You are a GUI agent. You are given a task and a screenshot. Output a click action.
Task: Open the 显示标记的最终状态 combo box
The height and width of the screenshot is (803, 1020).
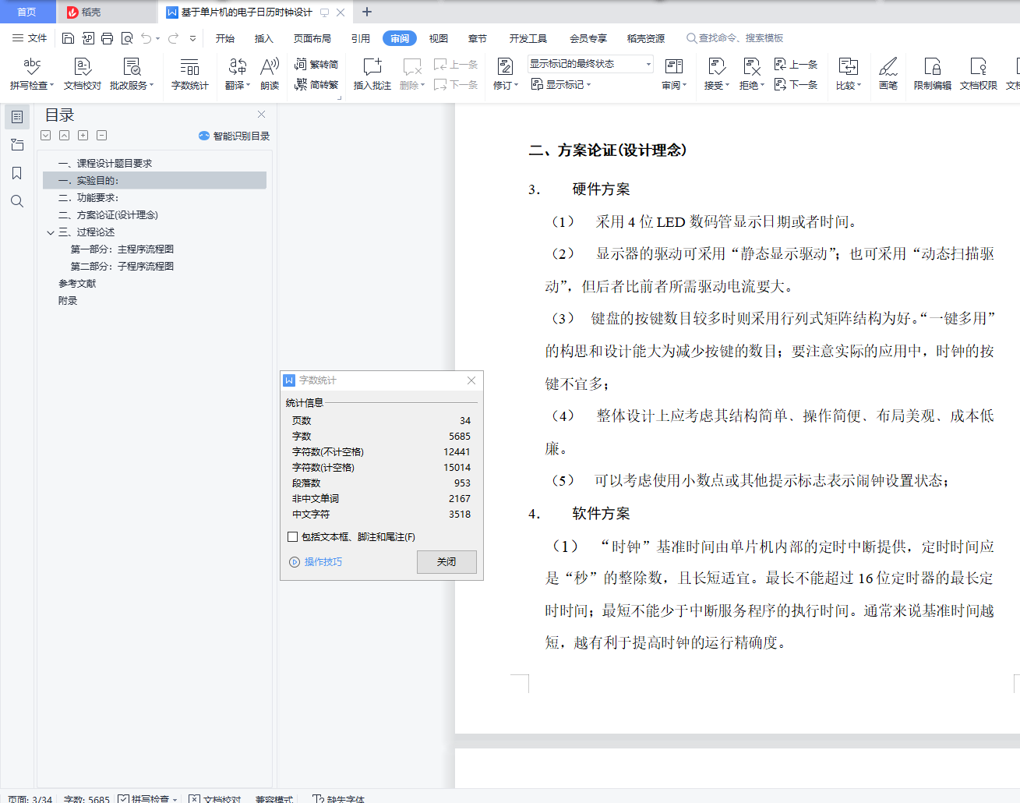click(591, 64)
